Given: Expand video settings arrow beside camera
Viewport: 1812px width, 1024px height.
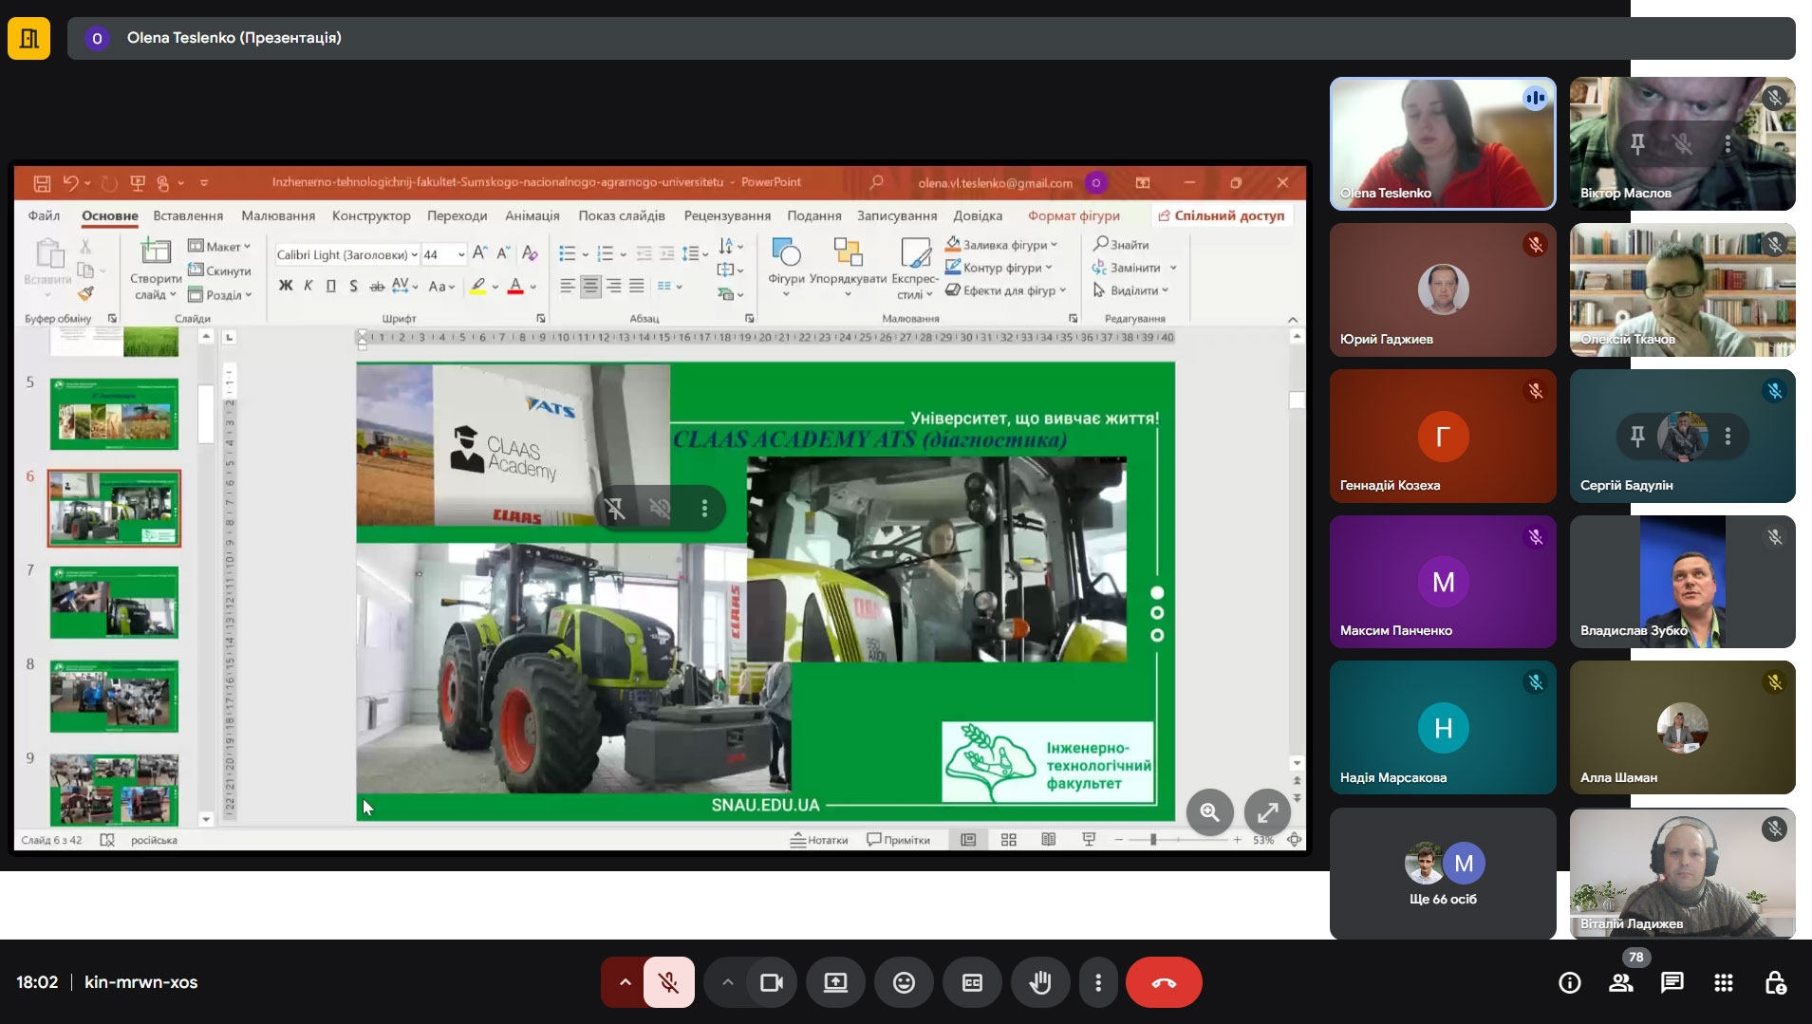Looking at the screenshot, I should 727,982.
